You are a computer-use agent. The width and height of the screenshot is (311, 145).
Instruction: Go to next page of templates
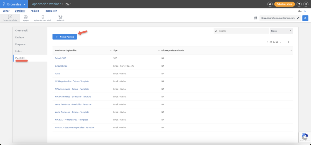(x=289, y=42)
